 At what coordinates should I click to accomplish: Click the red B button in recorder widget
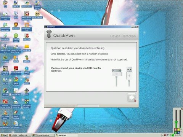(175, 129)
